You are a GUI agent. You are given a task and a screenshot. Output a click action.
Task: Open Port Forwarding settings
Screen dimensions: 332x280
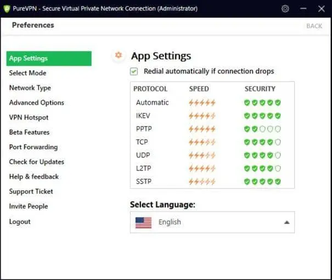tap(33, 147)
